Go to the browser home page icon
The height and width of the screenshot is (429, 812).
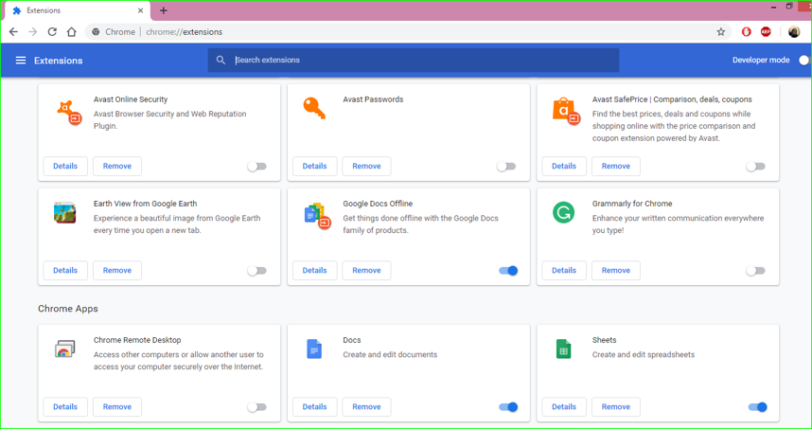click(72, 32)
